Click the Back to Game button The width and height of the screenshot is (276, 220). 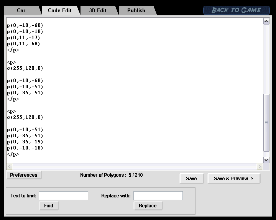tap(236, 10)
